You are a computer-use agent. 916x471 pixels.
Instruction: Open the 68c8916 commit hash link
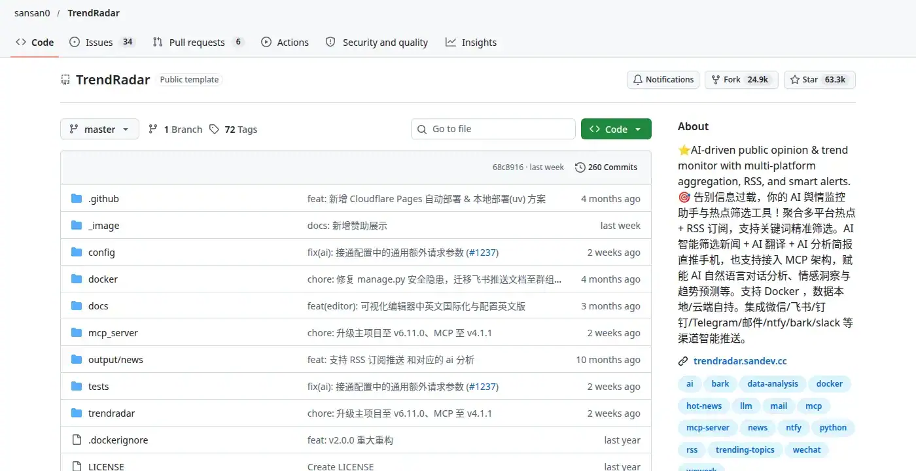point(508,167)
